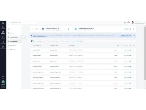Search event types with the magnifier icon
146x110 pixels.
[x=118, y=45]
